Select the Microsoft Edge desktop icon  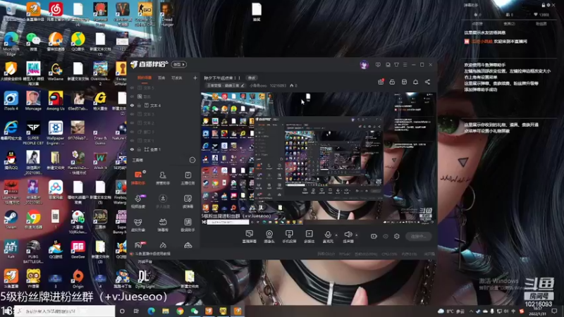point(11,44)
